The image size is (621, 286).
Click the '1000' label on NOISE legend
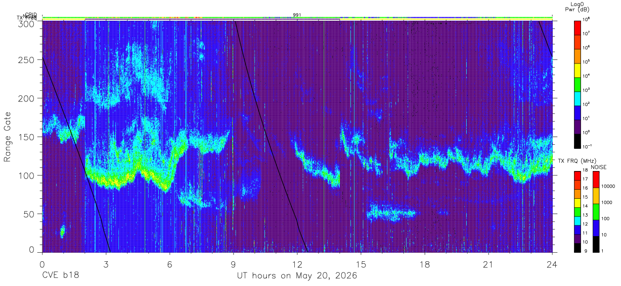pos(607,202)
